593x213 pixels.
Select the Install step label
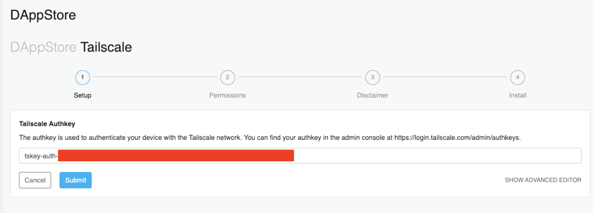(x=517, y=95)
